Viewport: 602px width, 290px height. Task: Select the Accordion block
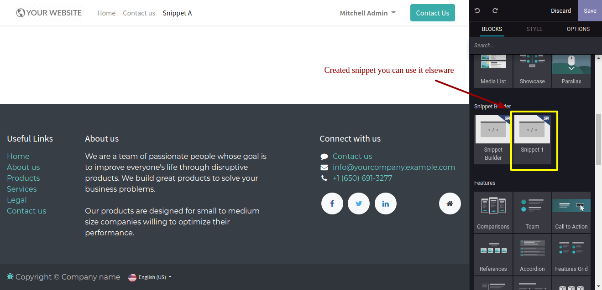tap(532, 254)
